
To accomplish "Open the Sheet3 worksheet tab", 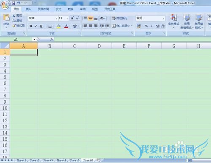I will 48,160.
